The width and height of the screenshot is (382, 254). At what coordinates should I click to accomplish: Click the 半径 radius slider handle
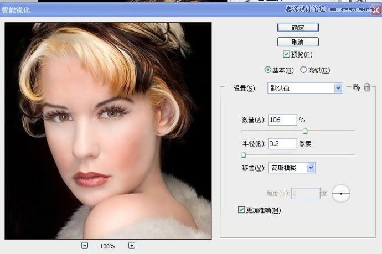pyautogui.click(x=244, y=155)
